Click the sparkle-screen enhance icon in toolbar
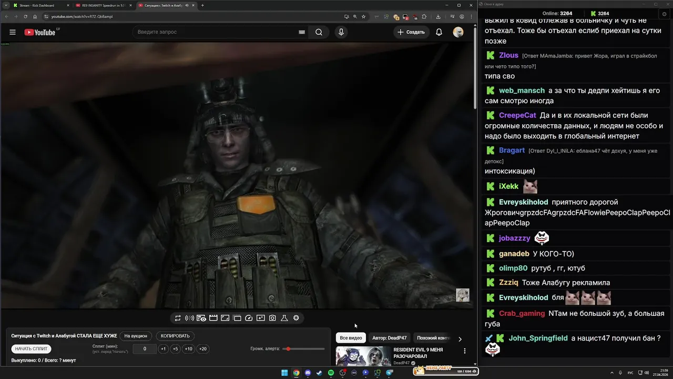 (261, 318)
